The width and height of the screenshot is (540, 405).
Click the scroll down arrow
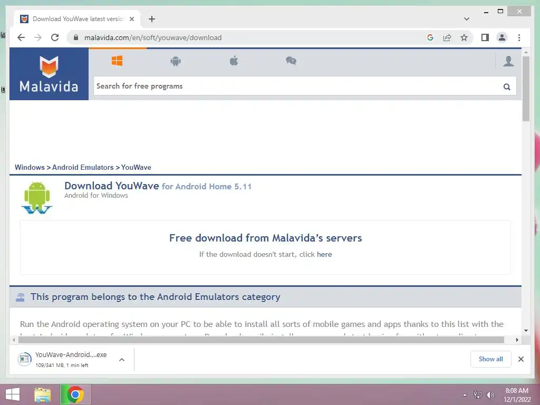click(x=526, y=331)
